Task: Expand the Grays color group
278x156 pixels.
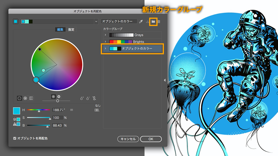Action: 105,35
